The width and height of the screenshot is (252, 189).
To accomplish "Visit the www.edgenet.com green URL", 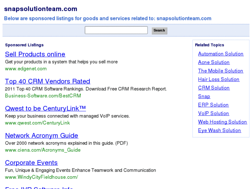I will pyautogui.click(x=26, y=69).
